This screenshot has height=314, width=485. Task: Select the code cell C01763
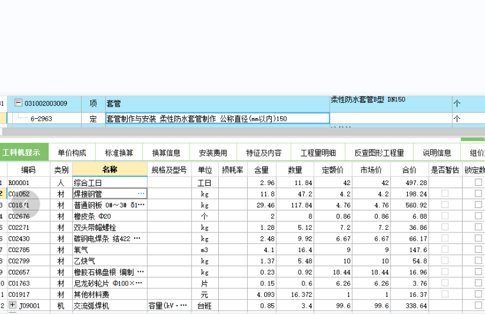(x=29, y=283)
